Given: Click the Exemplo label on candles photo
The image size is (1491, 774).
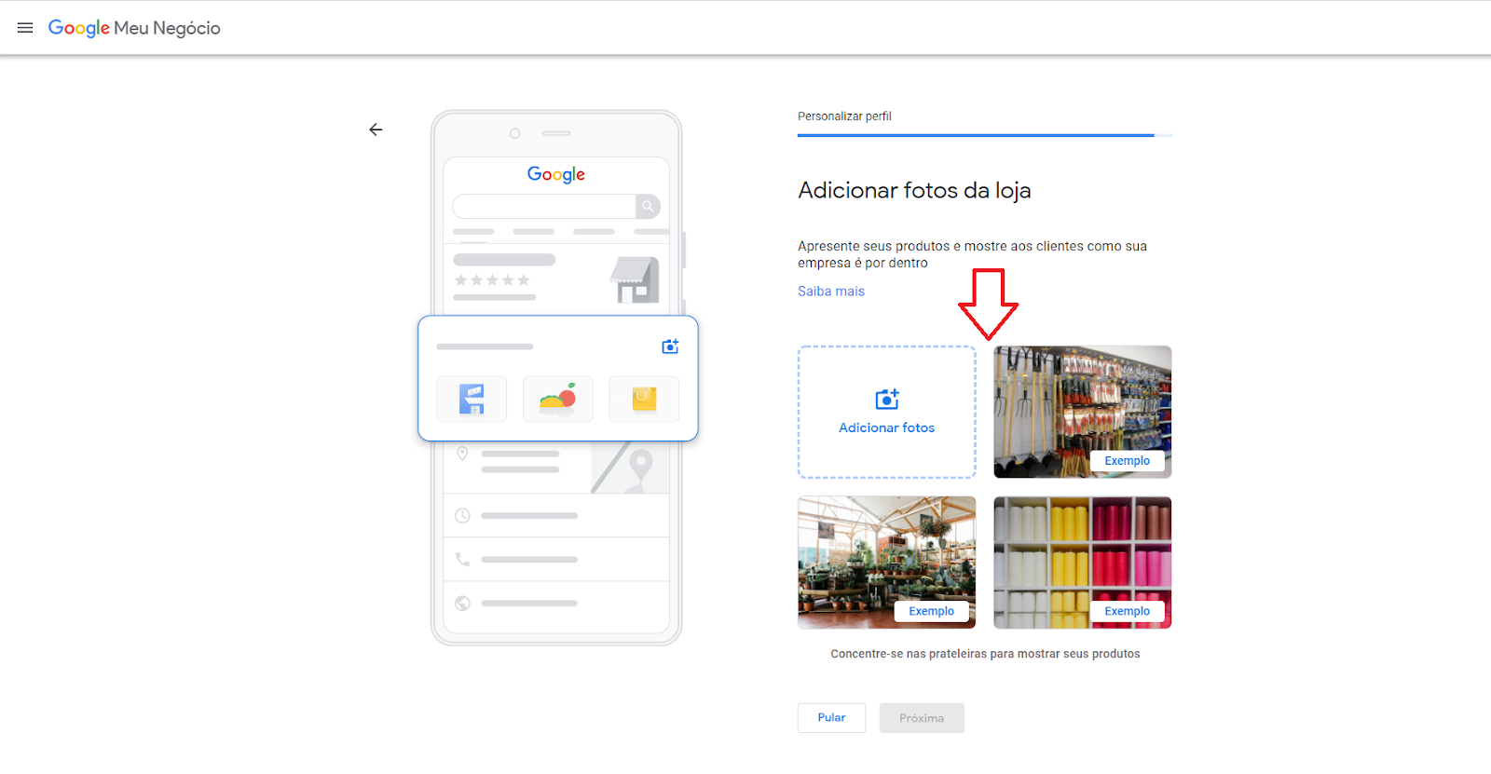Looking at the screenshot, I should tap(1128, 611).
